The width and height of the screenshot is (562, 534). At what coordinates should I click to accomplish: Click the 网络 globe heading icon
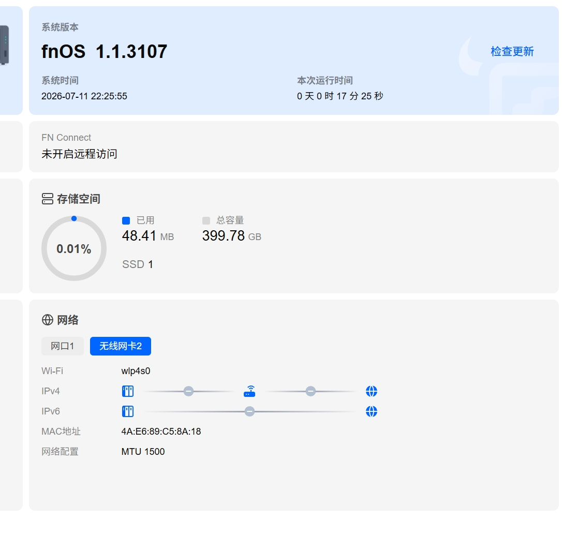47,320
